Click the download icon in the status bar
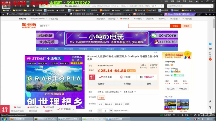 (182, 115)
